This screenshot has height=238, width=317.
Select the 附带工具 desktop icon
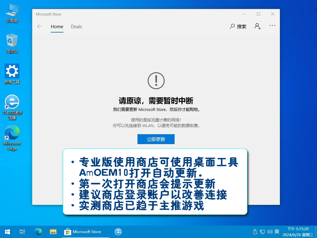tap(12, 74)
